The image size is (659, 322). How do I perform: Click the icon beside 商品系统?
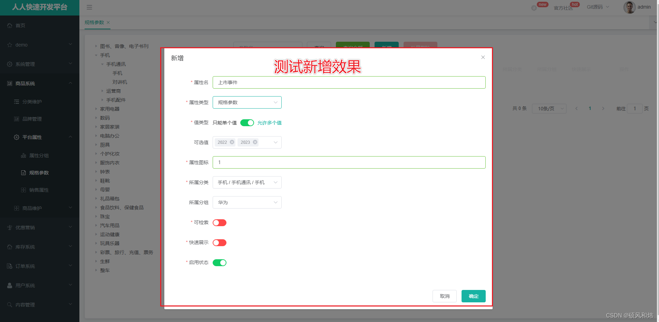[x=10, y=83]
